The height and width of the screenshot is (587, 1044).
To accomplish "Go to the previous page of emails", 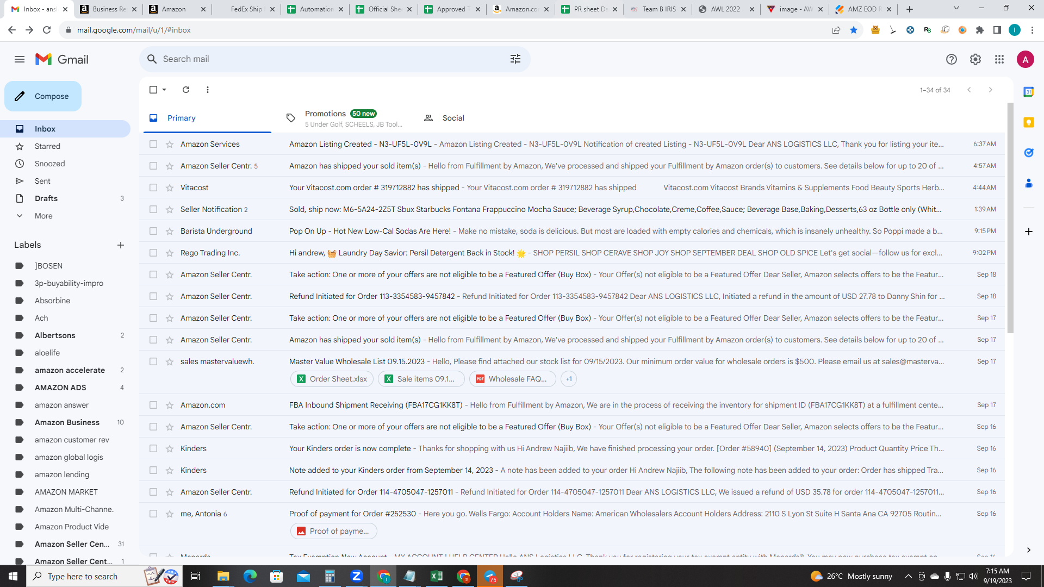I will [x=969, y=90].
